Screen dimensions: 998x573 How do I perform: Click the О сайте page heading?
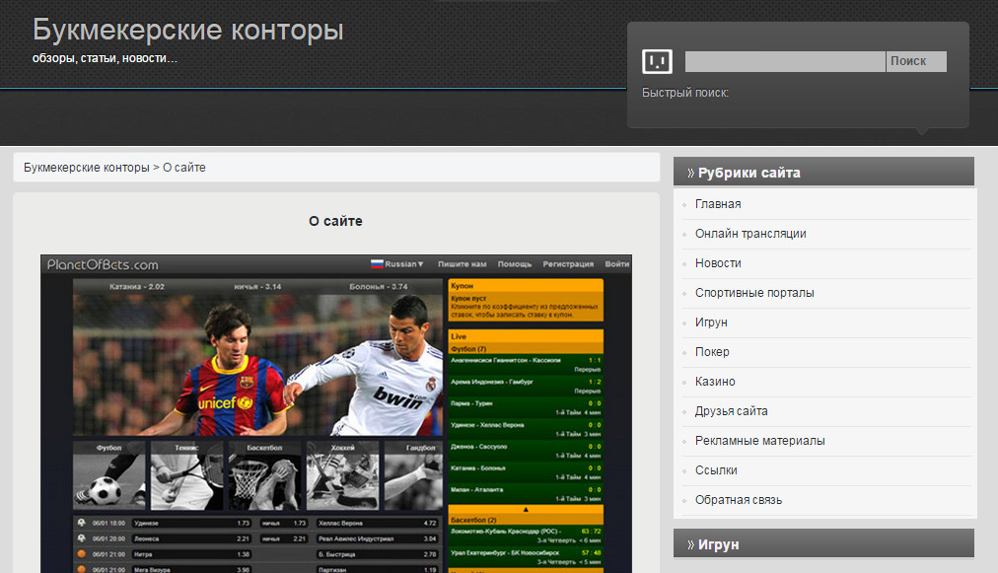point(335,221)
